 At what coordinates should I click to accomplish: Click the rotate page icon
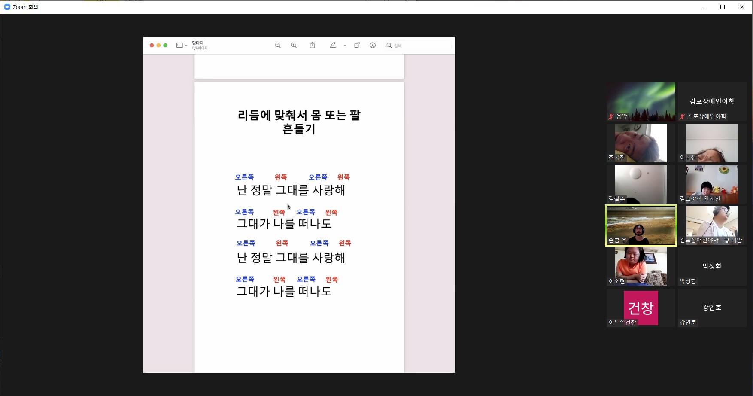(357, 45)
